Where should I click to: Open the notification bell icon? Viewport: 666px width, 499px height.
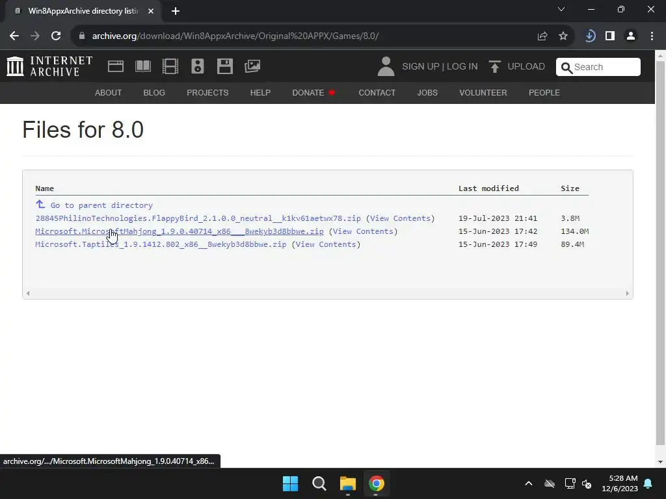[x=648, y=483]
